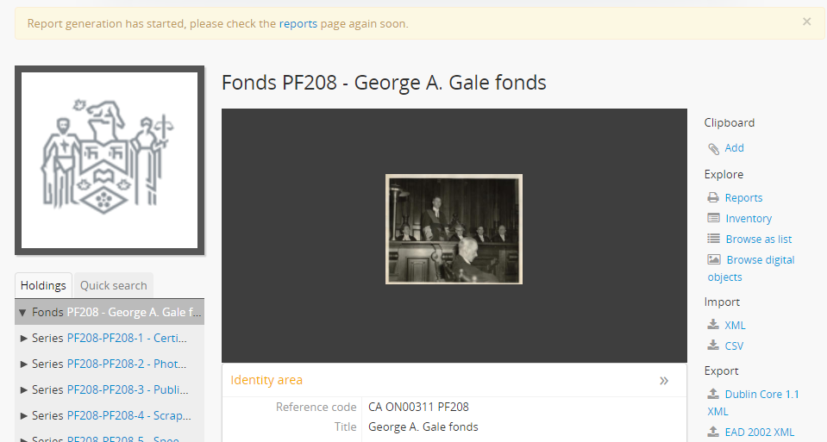Screen dimensions: 827x442
Task: Open Series PF208-PF208-2 link
Action: click(x=127, y=364)
